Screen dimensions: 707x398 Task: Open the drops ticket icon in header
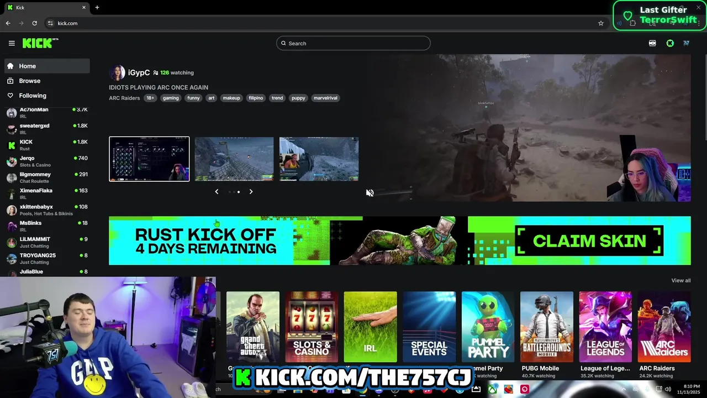pos(652,43)
